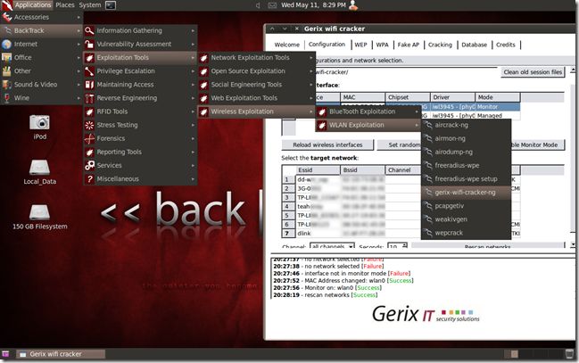Expand the Open Source Exploitation submenu
This screenshot has height=363, width=579.
(x=256, y=70)
